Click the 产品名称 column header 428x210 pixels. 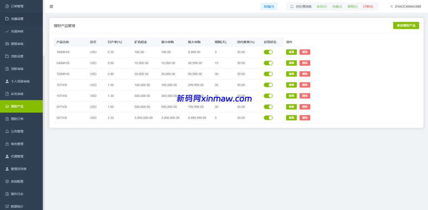tap(63, 42)
